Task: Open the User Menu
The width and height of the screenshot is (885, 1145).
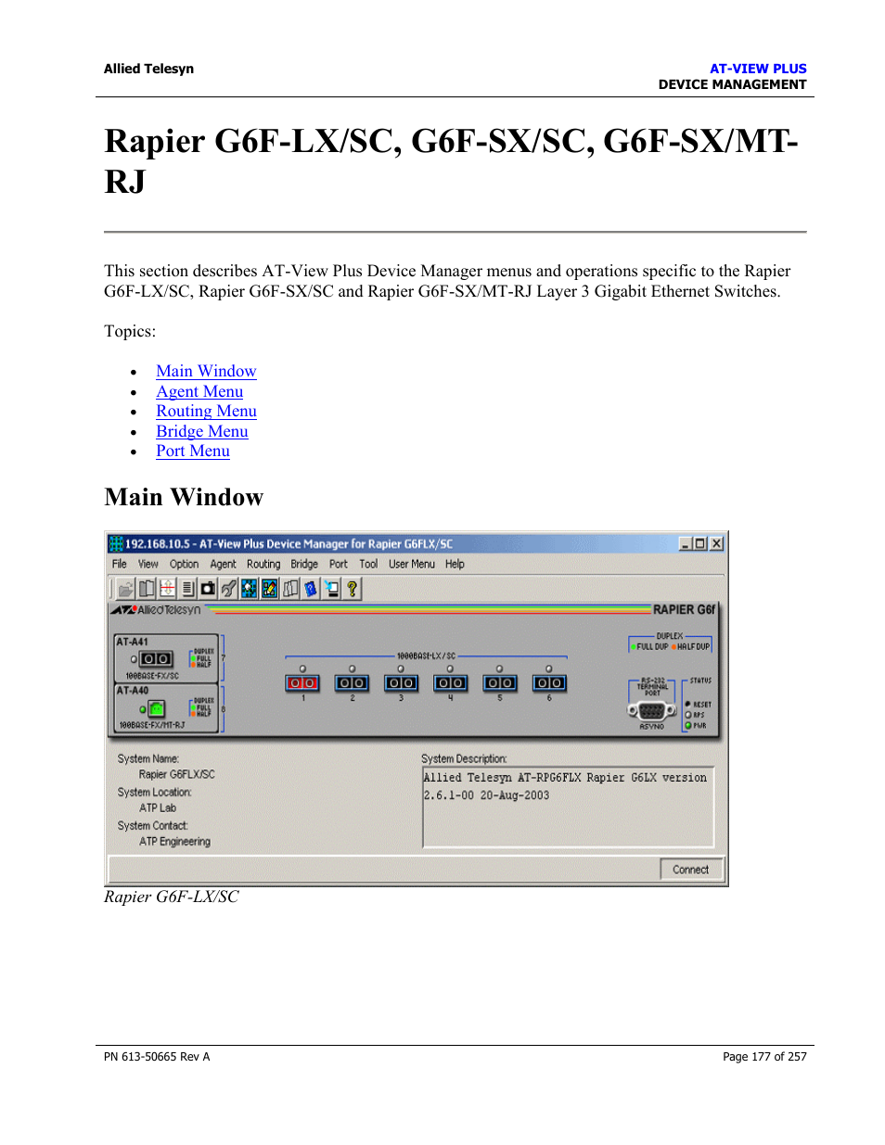Action: [412, 564]
